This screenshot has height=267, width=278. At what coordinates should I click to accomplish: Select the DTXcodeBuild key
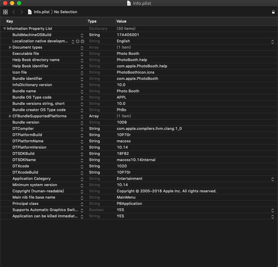pos(25,172)
